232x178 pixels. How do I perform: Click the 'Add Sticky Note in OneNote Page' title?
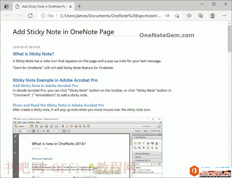(x=64, y=32)
